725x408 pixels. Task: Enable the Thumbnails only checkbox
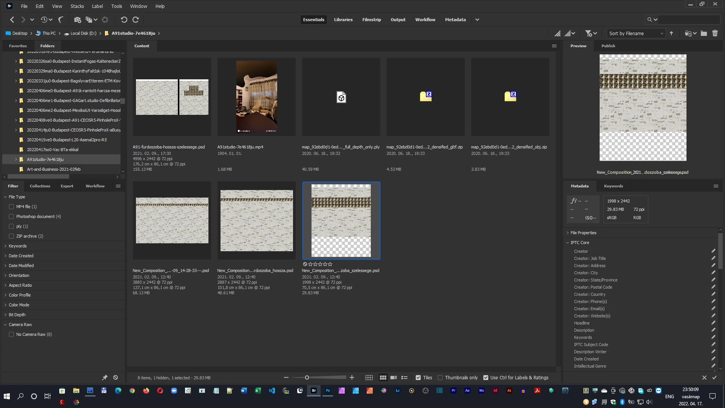coord(440,377)
